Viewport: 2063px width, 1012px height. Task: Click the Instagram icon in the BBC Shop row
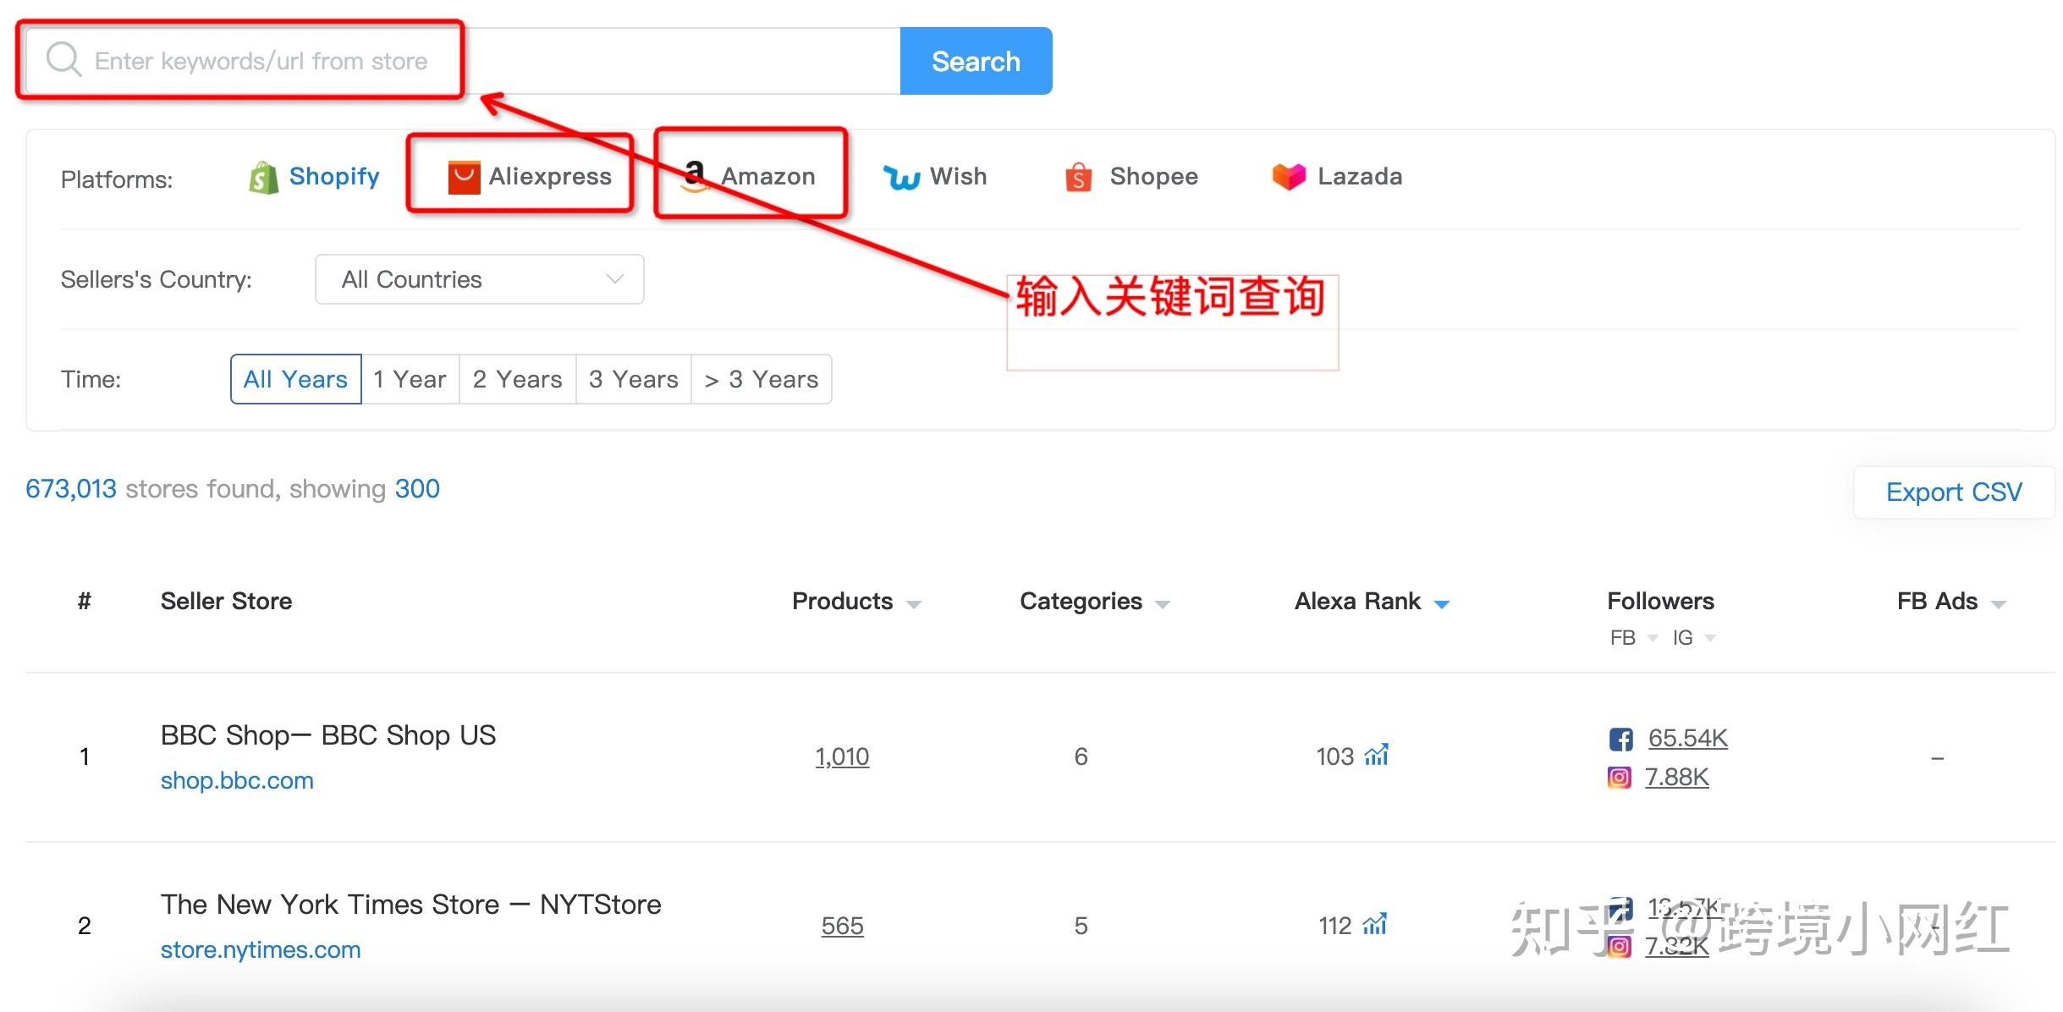[1619, 777]
